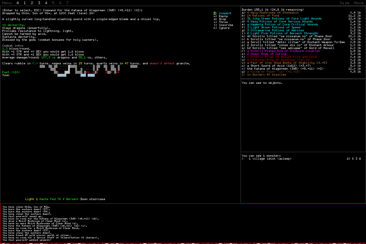Select Waxy Mushrooms of Stoneskin inventory row
366x244 pixels.
pos(301,13)
